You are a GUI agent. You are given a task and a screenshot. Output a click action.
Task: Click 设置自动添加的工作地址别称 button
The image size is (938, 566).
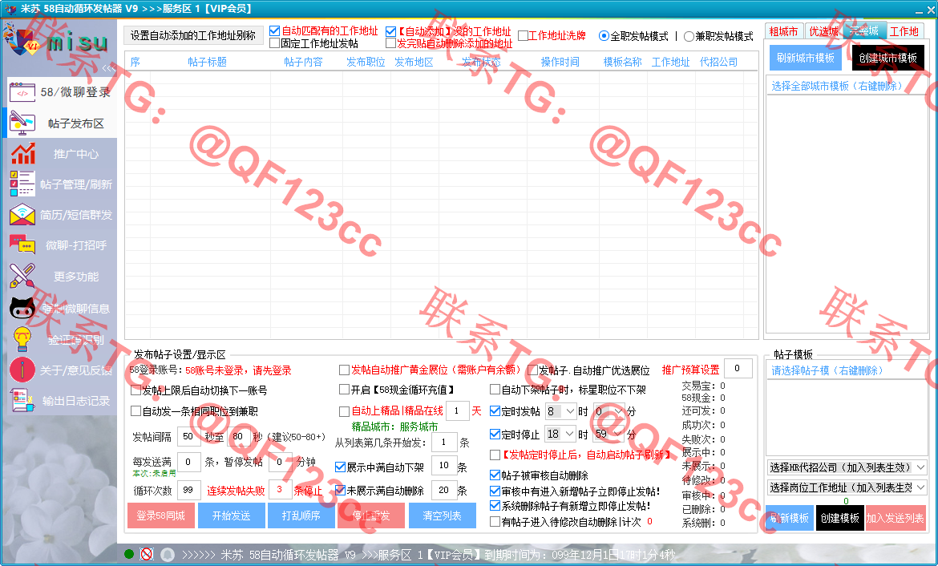coord(193,35)
